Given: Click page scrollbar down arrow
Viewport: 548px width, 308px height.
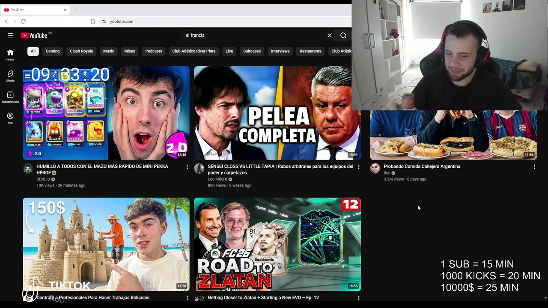Looking at the screenshot, I should point(545,298).
